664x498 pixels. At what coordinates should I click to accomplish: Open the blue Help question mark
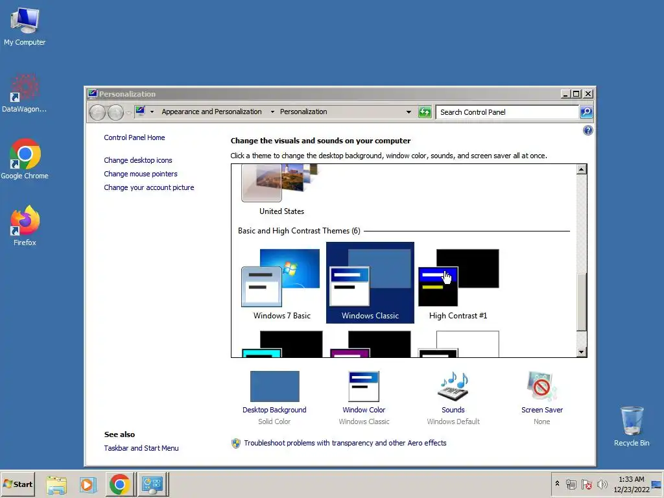point(587,130)
